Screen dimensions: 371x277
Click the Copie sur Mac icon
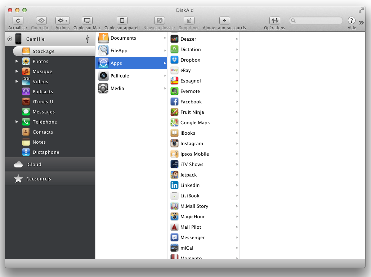87,21
